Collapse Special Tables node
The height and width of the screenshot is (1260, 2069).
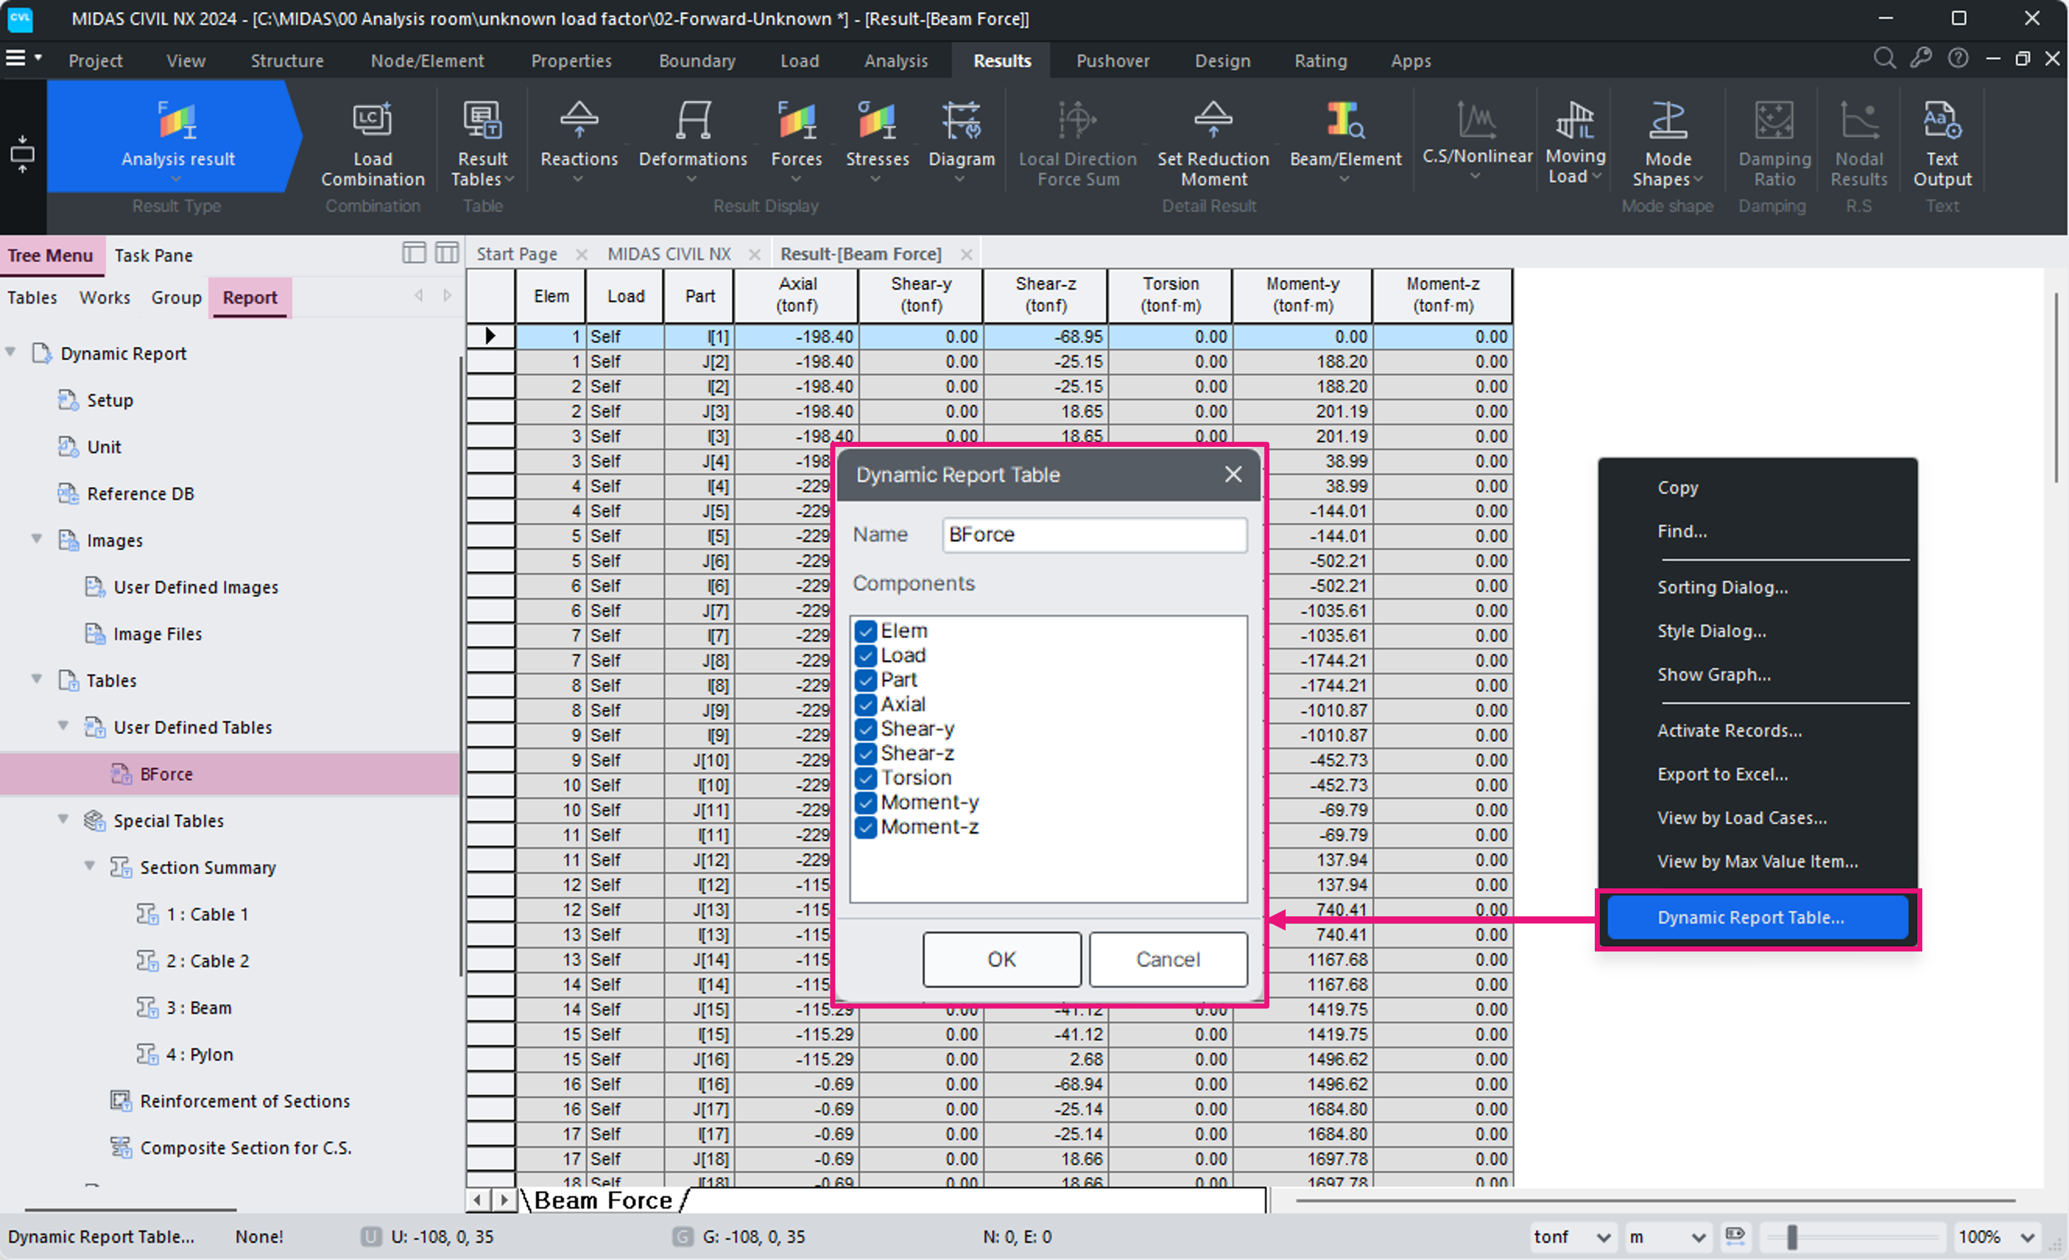click(x=64, y=819)
